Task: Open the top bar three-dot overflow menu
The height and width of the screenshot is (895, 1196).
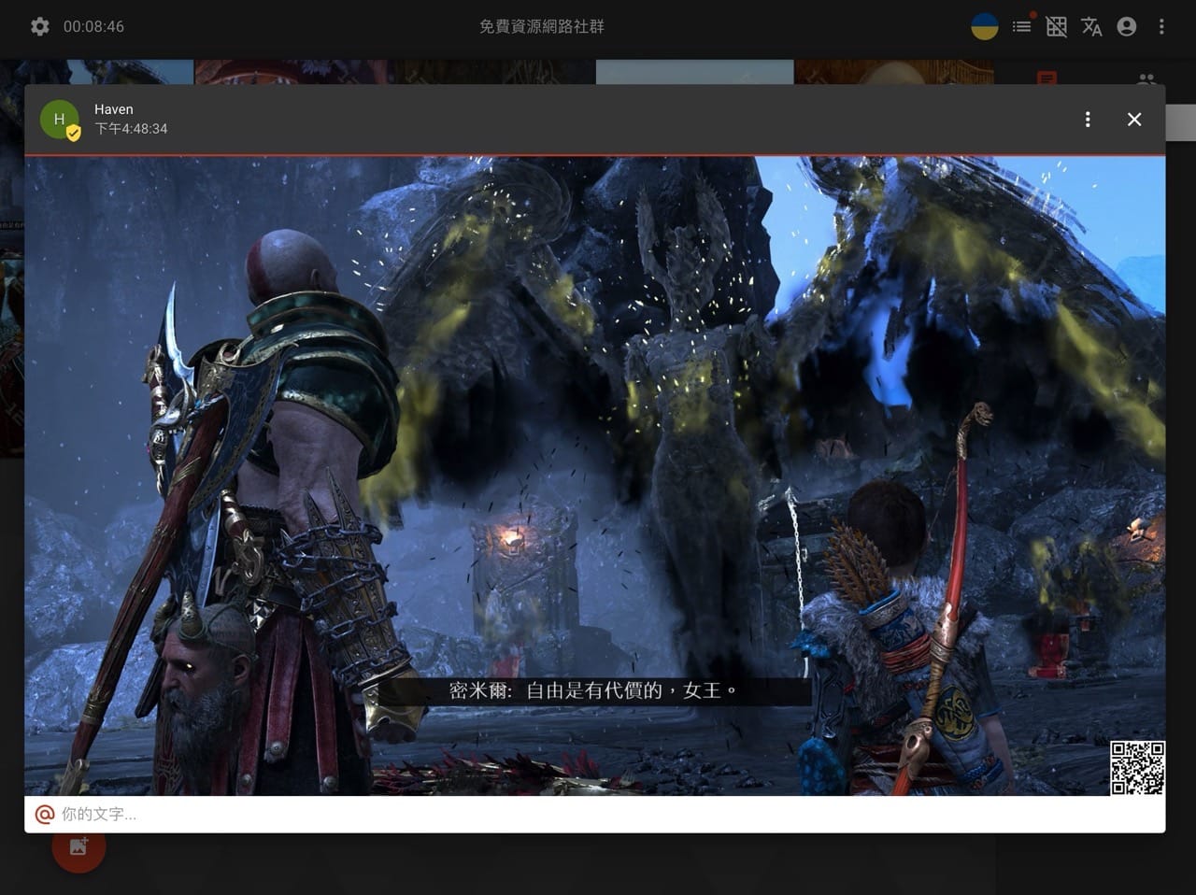Action: tap(1161, 26)
